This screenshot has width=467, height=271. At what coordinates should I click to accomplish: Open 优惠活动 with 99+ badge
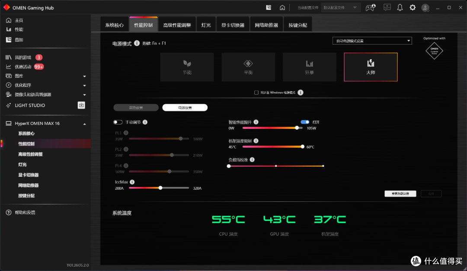23,67
